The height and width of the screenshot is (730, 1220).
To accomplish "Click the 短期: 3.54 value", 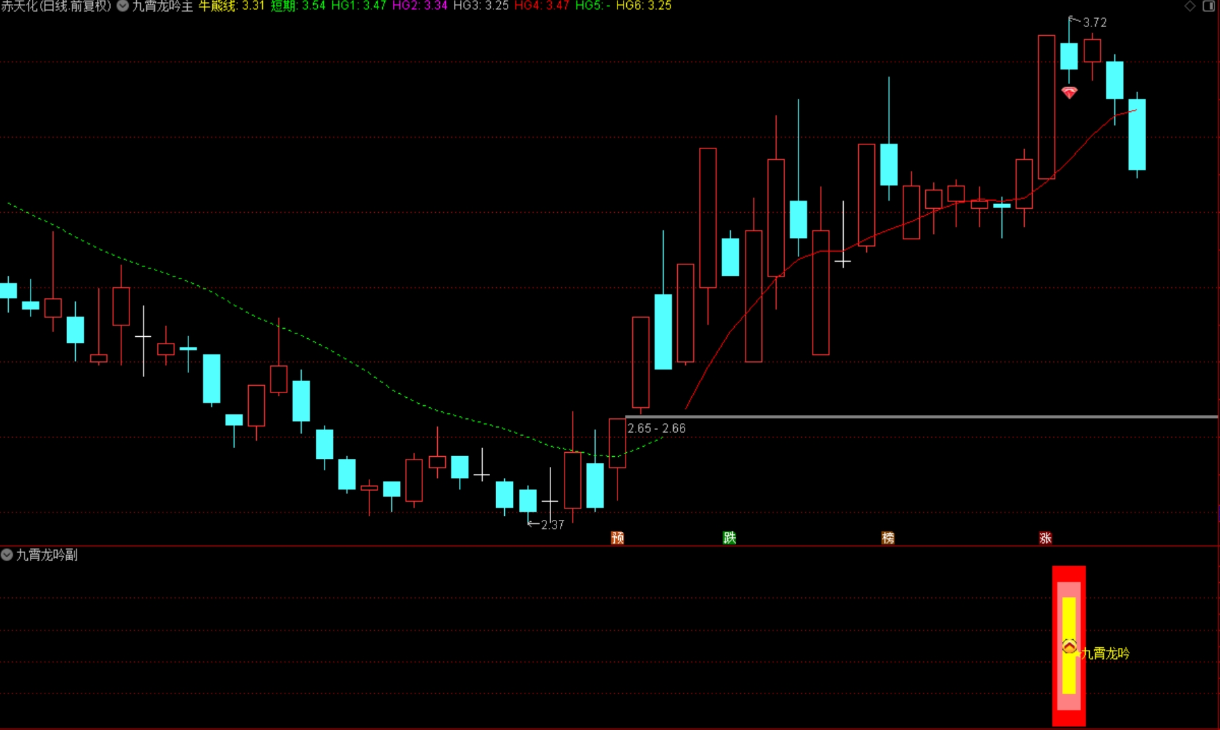I will 298,6.
